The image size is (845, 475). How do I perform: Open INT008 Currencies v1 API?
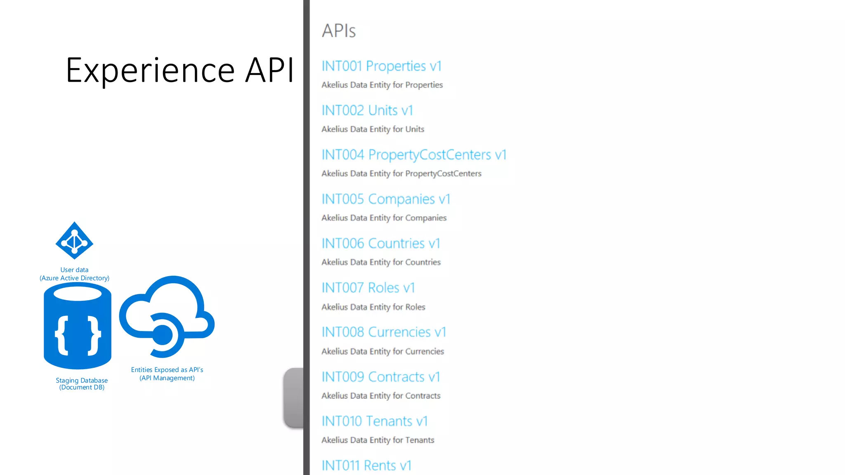point(384,332)
